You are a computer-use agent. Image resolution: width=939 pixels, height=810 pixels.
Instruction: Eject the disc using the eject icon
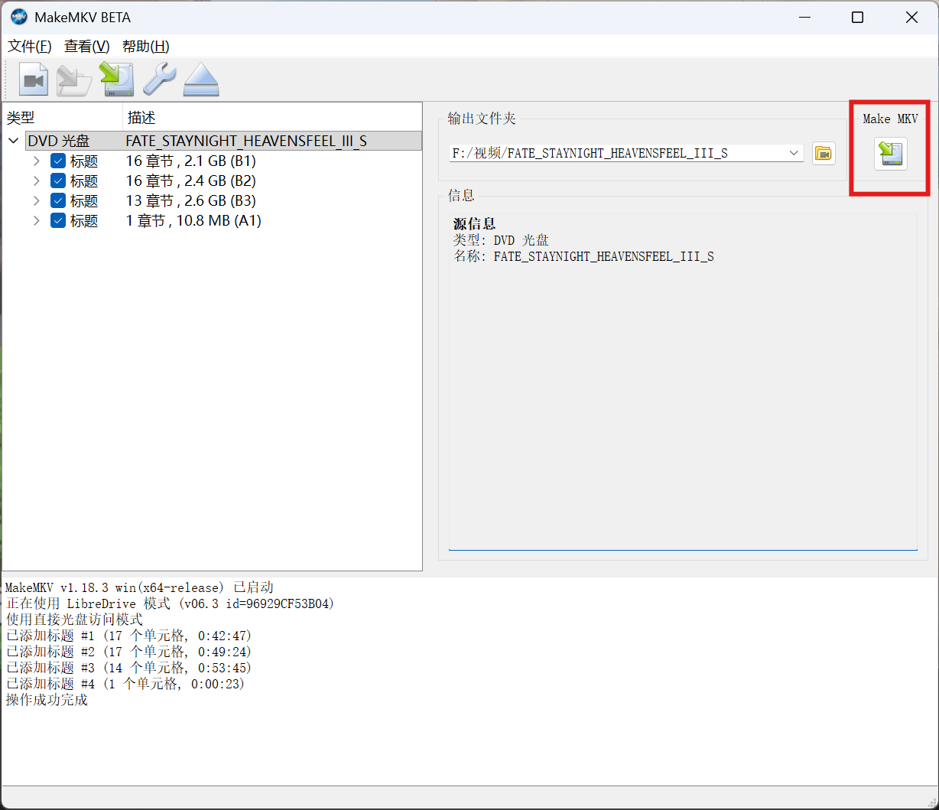(x=201, y=80)
